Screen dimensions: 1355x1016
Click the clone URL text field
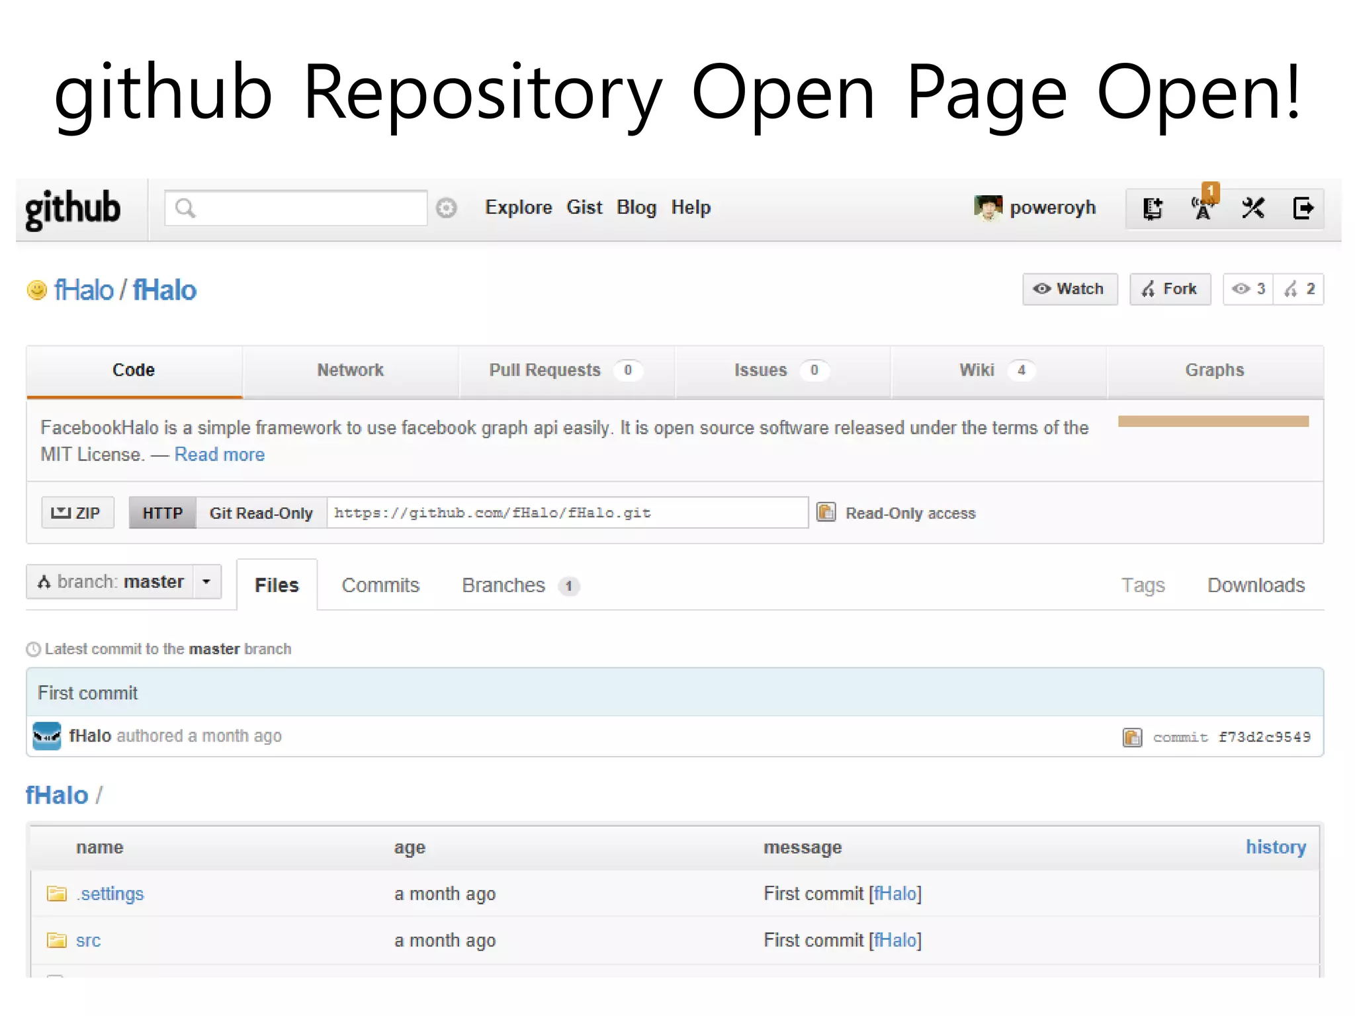pyautogui.click(x=568, y=513)
